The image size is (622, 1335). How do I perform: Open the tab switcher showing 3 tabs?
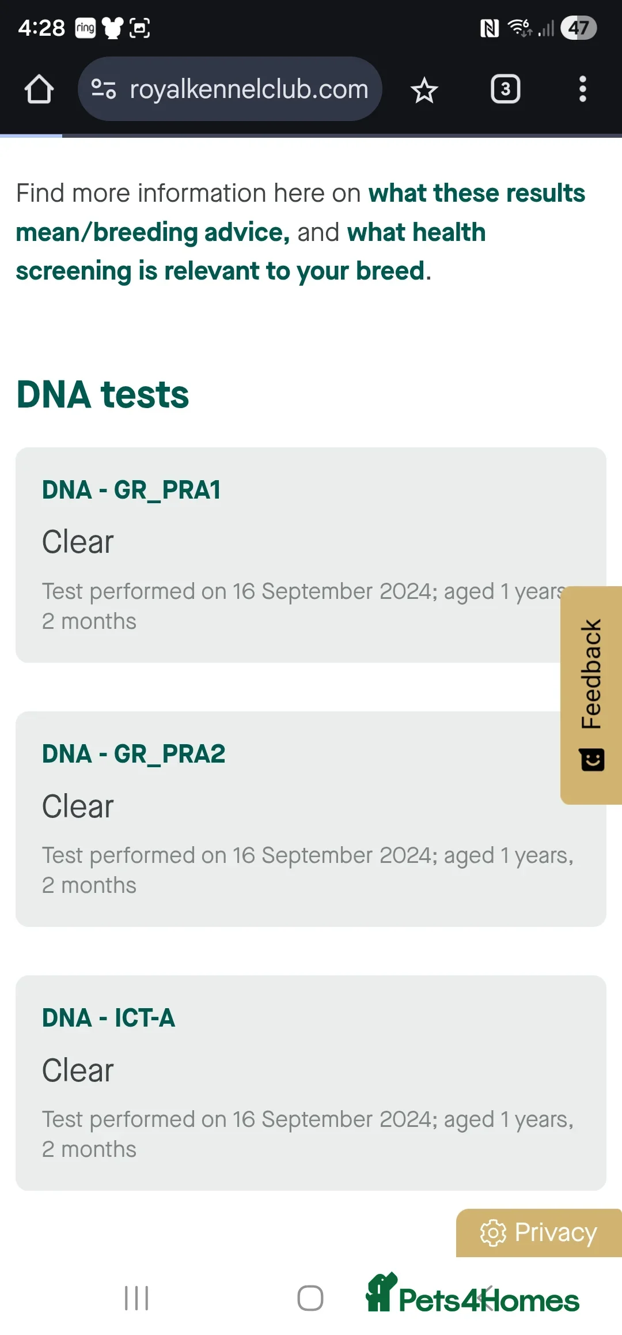click(505, 89)
